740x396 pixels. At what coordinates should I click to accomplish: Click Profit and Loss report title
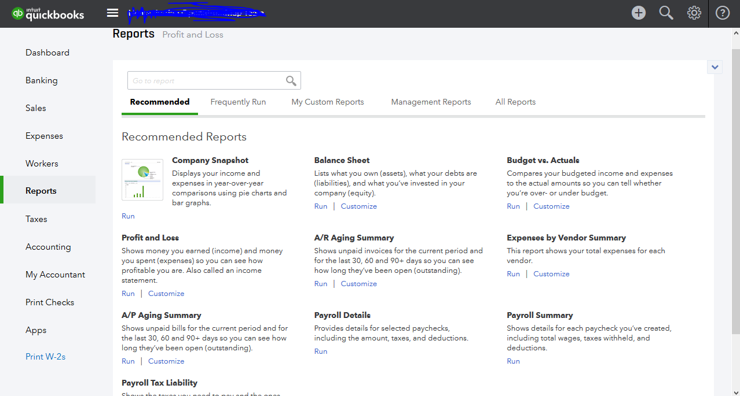point(151,238)
